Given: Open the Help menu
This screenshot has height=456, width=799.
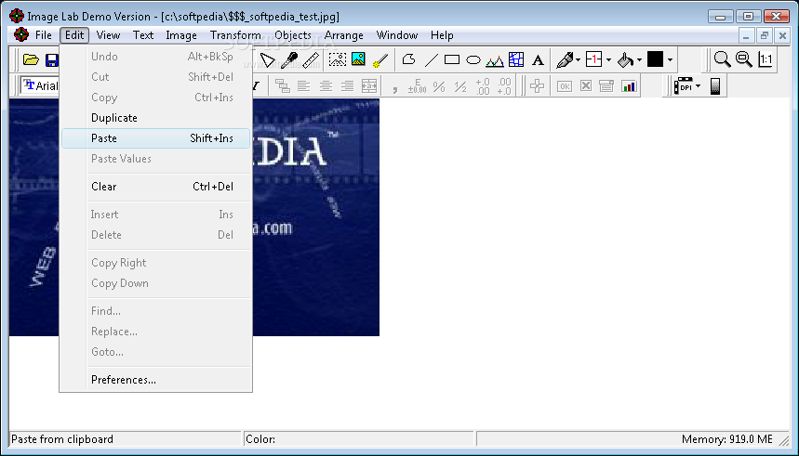Looking at the screenshot, I should [442, 35].
